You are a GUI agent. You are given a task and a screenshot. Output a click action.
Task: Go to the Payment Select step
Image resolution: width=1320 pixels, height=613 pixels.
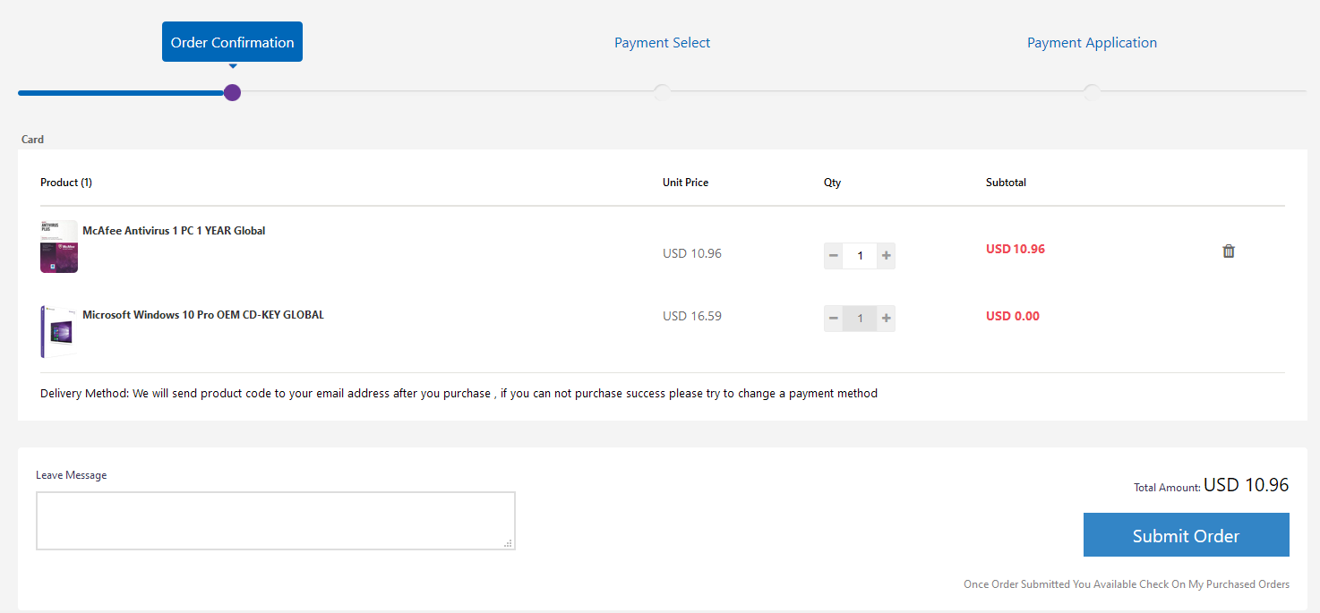[663, 42]
